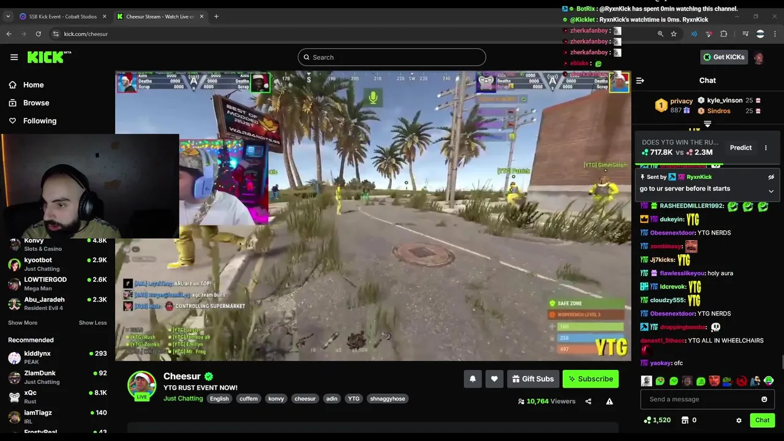Click the Send a message field
The image size is (784, 441).
click(x=699, y=399)
